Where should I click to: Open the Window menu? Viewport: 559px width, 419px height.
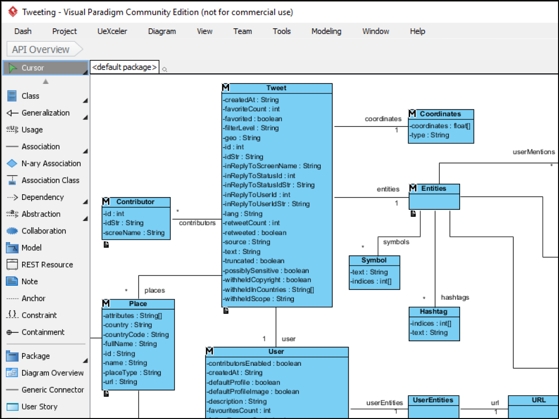coord(376,31)
